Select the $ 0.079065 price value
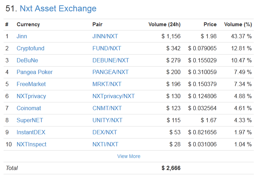The width and height of the screenshot is (258, 175). 203,49
